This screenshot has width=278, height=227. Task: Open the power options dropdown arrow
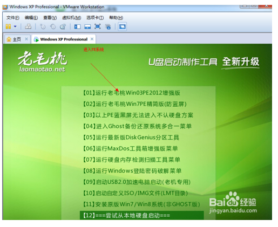coord(15,26)
